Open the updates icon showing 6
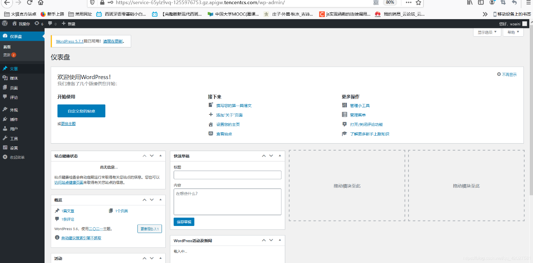533x263 pixels. pyautogui.click(x=37, y=24)
